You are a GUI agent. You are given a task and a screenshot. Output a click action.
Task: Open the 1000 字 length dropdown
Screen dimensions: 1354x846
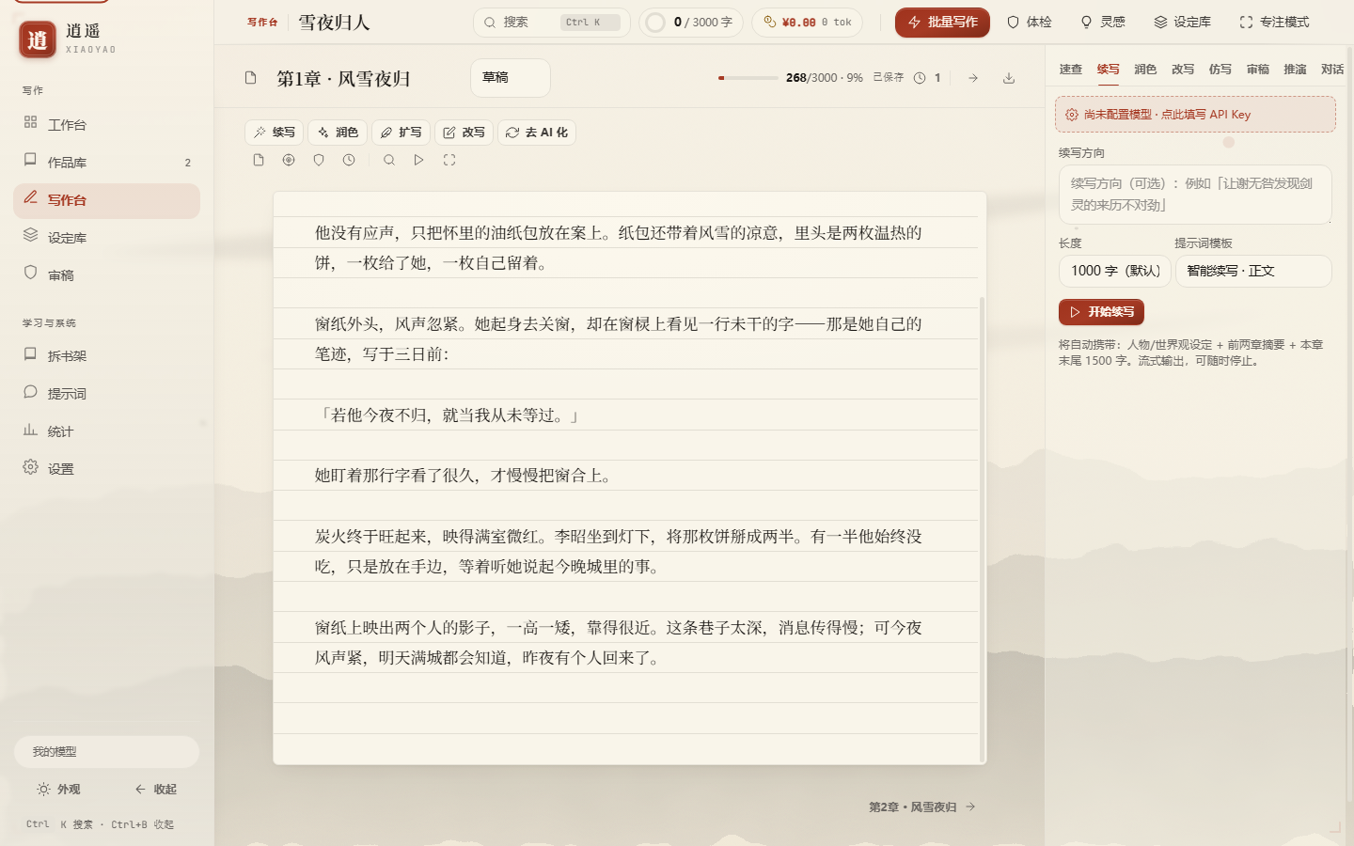(x=1115, y=271)
